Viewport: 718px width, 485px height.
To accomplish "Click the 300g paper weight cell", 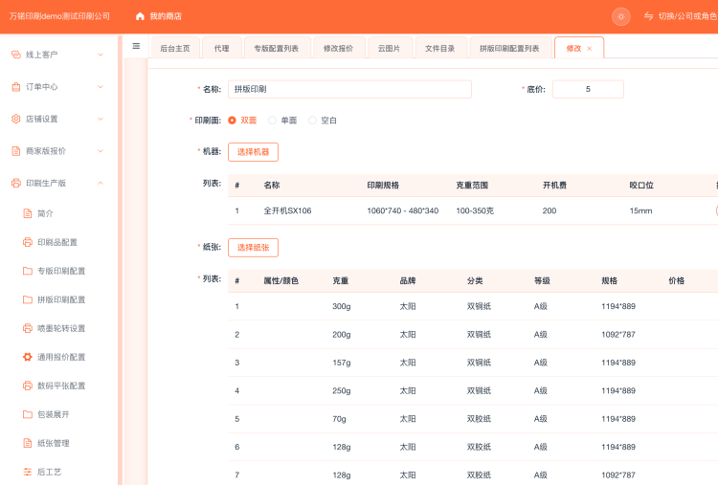I will [x=342, y=306].
